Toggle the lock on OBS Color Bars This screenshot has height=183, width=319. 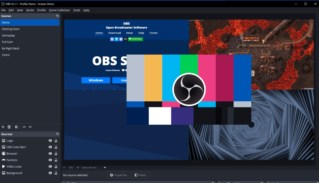click(56, 147)
